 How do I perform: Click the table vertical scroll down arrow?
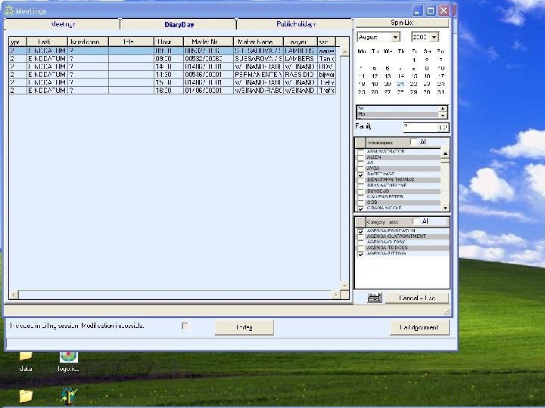[x=344, y=286]
